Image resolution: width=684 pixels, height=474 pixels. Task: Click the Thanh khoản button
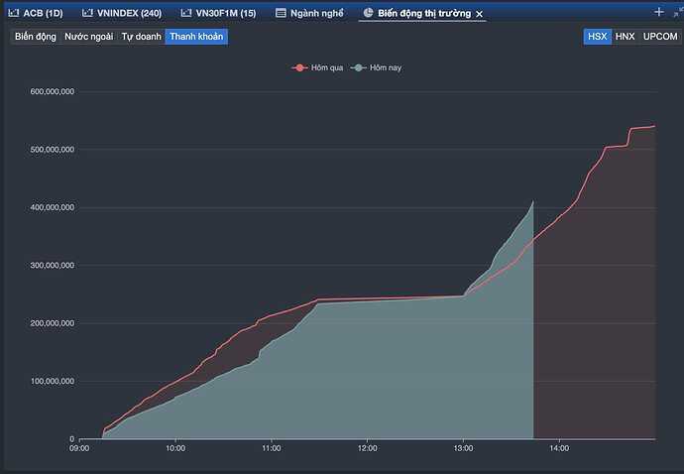pyautogui.click(x=196, y=36)
